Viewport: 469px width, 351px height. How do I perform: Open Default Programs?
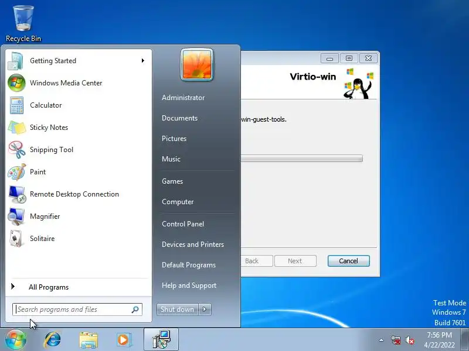pos(188,265)
